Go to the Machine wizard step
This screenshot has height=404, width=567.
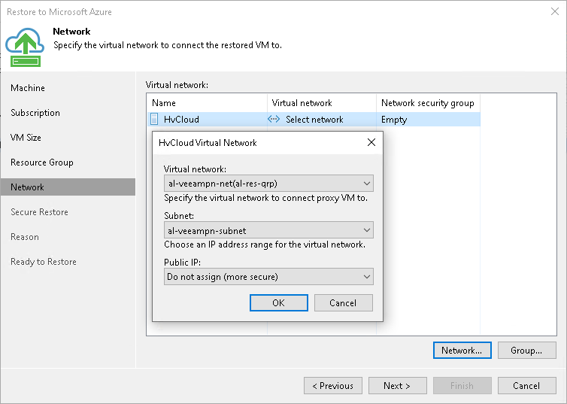[x=28, y=88]
